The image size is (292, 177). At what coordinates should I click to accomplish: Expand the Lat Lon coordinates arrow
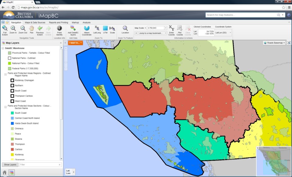(74, 172)
